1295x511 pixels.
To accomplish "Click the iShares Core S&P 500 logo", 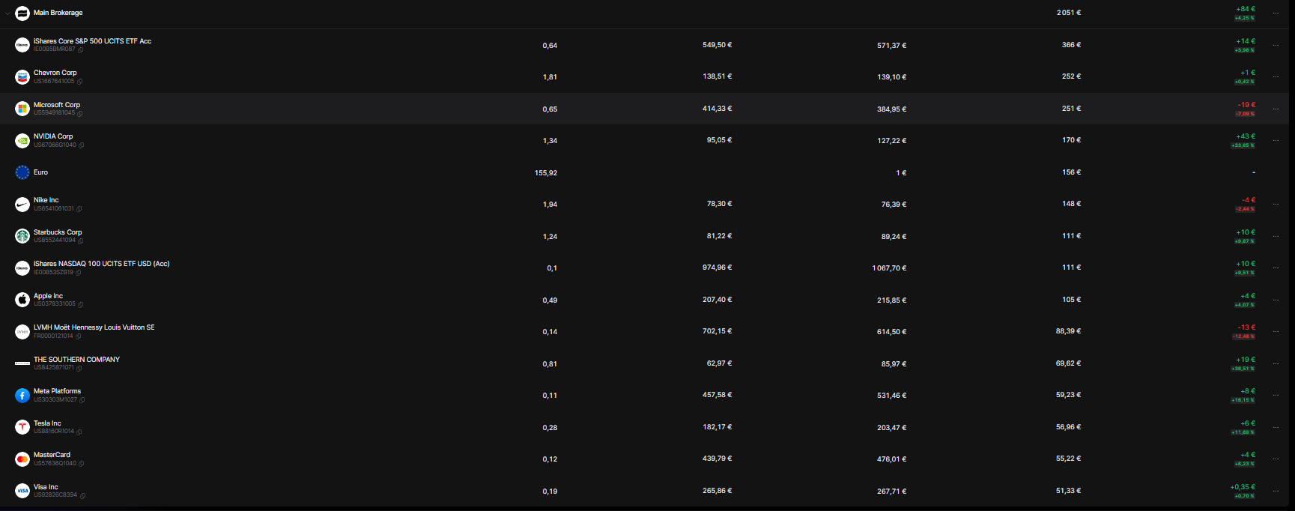I will 22,45.
